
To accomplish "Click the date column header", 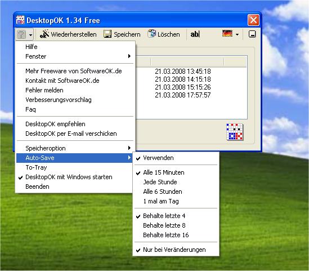I will click(187, 62).
